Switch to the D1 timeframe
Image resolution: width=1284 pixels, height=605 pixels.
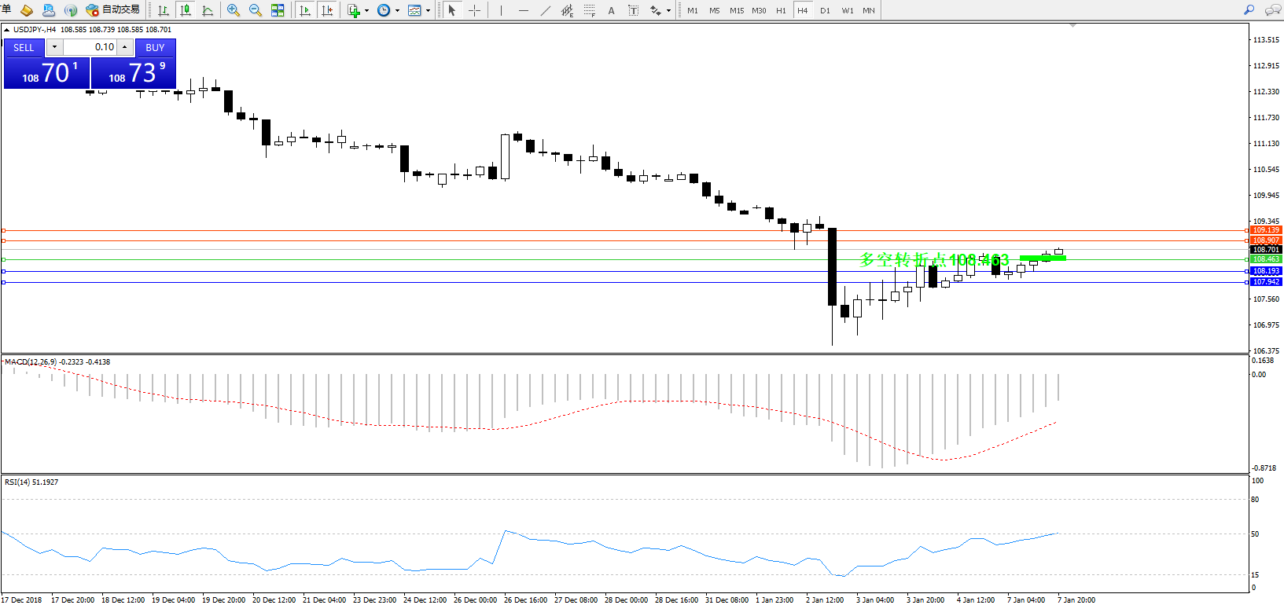(825, 10)
